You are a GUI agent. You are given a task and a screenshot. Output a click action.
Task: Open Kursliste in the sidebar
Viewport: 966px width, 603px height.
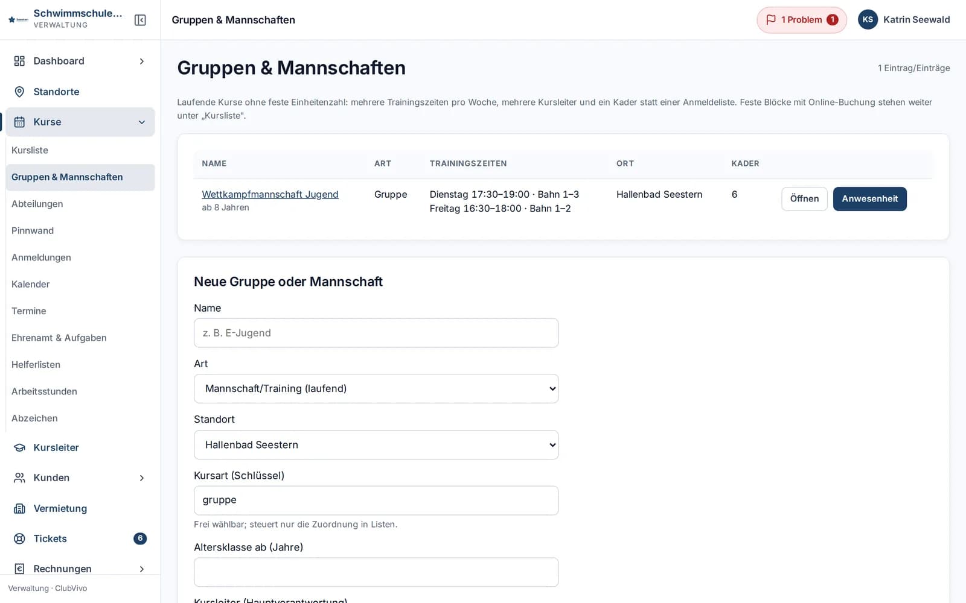tap(80, 150)
